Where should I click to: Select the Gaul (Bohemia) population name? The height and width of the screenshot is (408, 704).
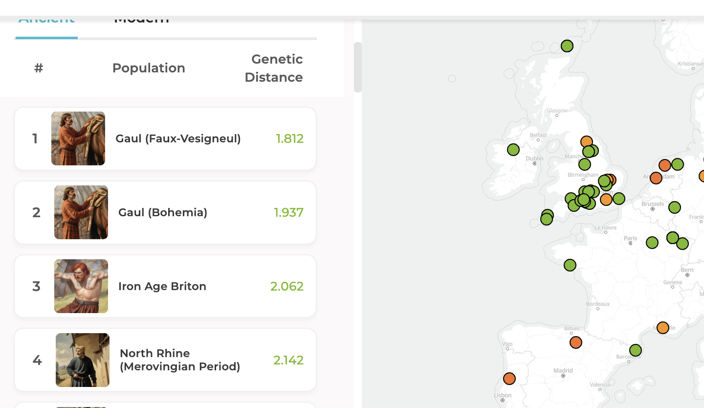coord(163,213)
